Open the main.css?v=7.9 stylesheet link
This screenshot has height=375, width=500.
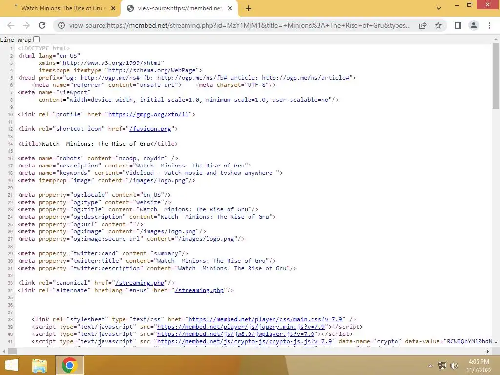point(265,319)
